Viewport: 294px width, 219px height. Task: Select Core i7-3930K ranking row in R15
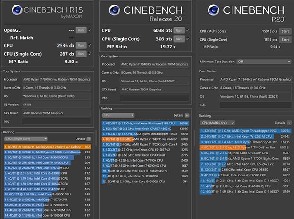point(47,194)
